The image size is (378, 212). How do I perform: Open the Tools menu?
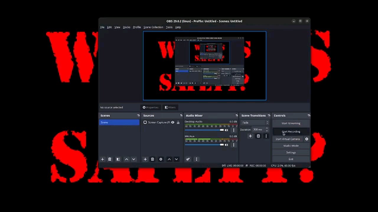click(169, 27)
